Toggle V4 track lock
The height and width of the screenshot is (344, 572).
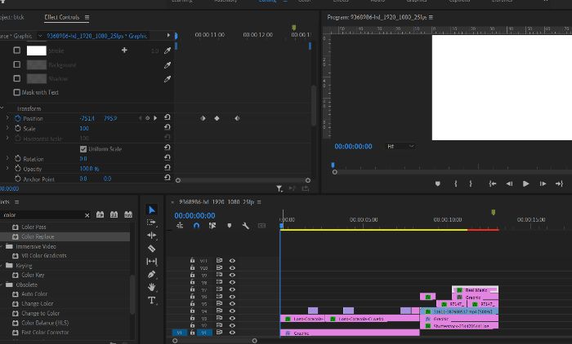coord(192,311)
